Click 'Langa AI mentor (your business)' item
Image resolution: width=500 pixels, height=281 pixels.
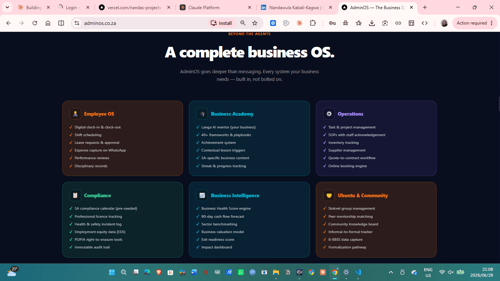(x=228, y=127)
